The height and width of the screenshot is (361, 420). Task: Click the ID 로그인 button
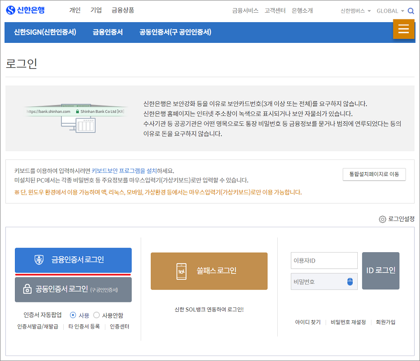click(381, 271)
